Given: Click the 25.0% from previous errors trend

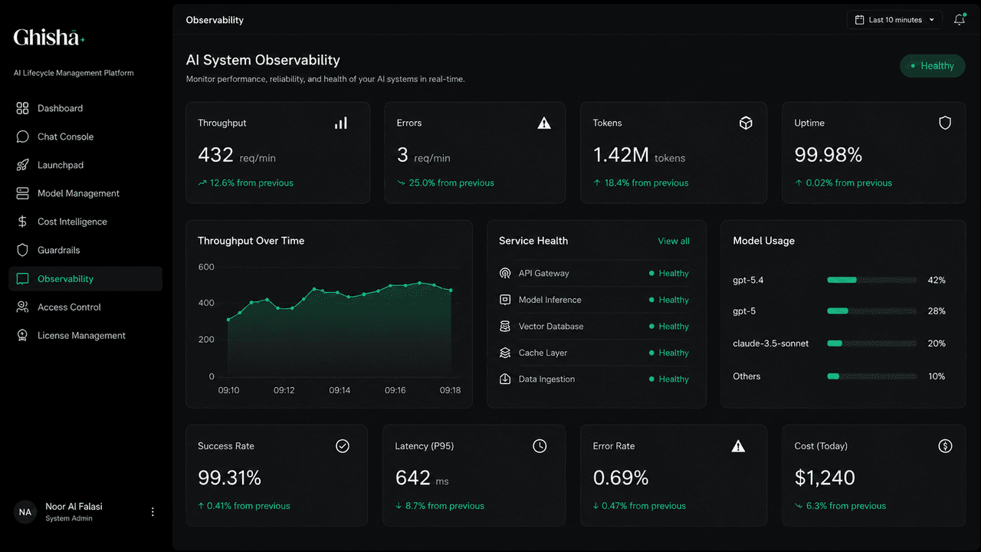Looking at the screenshot, I should click(x=445, y=182).
